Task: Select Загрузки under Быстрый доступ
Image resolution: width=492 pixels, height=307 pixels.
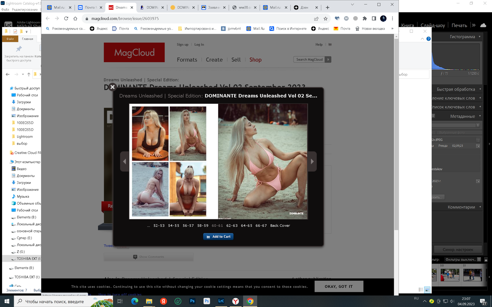Action: click(x=24, y=102)
